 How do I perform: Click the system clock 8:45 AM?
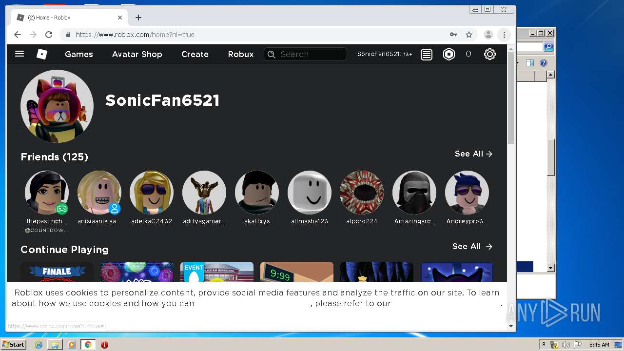(599, 345)
